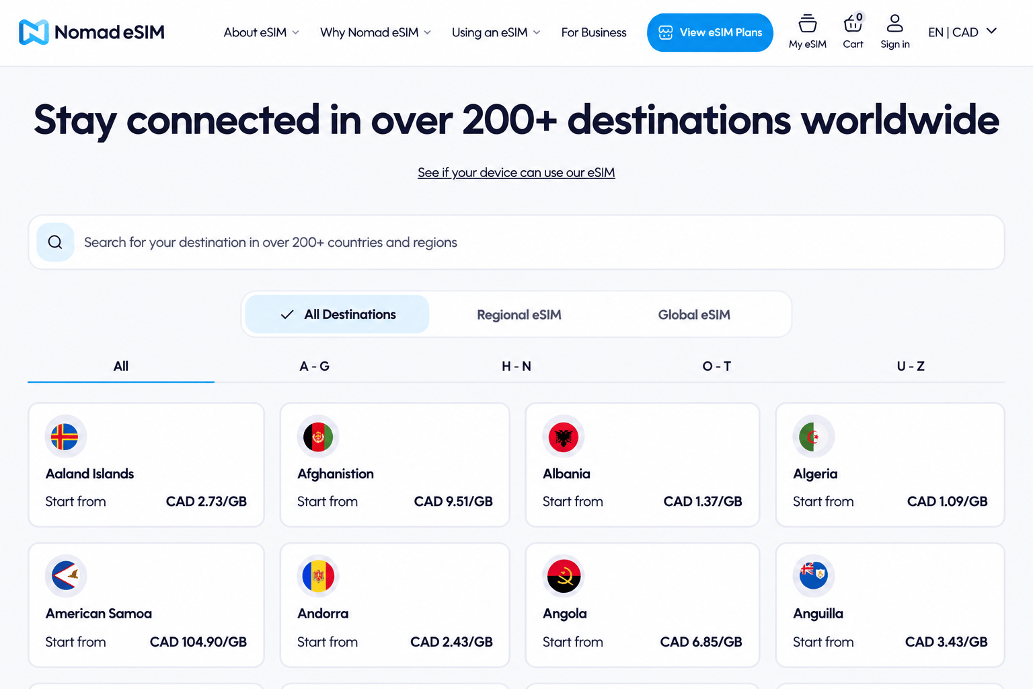Click the price CAD 2.43/GB
1033x689 pixels.
[x=452, y=642]
